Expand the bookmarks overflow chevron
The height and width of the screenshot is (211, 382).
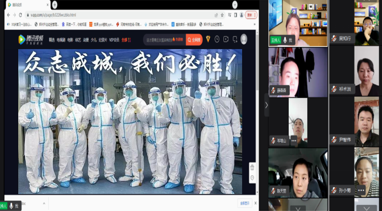255,24
